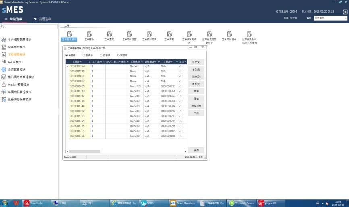The width and height of the screenshot is (349, 207).
Task: Open filter on 工单编号 column header
Action: click(x=89, y=62)
